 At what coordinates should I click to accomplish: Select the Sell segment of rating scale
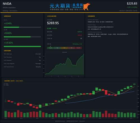[x=71, y=48]
